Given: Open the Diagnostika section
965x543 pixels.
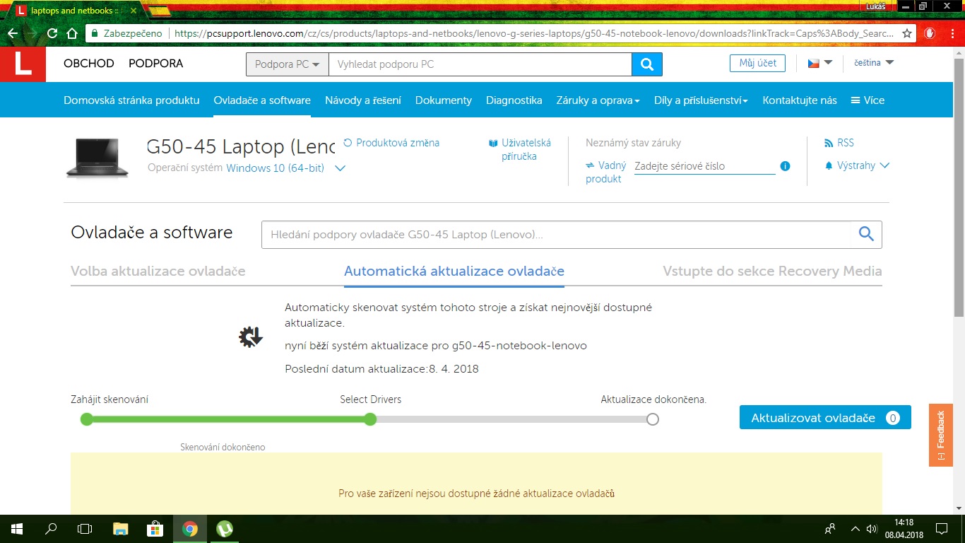Looking at the screenshot, I should click(x=514, y=100).
